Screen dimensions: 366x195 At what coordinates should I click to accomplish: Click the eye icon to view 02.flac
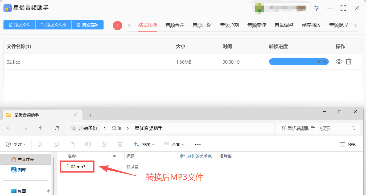[339, 62]
